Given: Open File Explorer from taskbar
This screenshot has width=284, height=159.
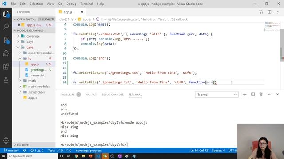Looking at the screenshot, I should click(x=83, y=156).
